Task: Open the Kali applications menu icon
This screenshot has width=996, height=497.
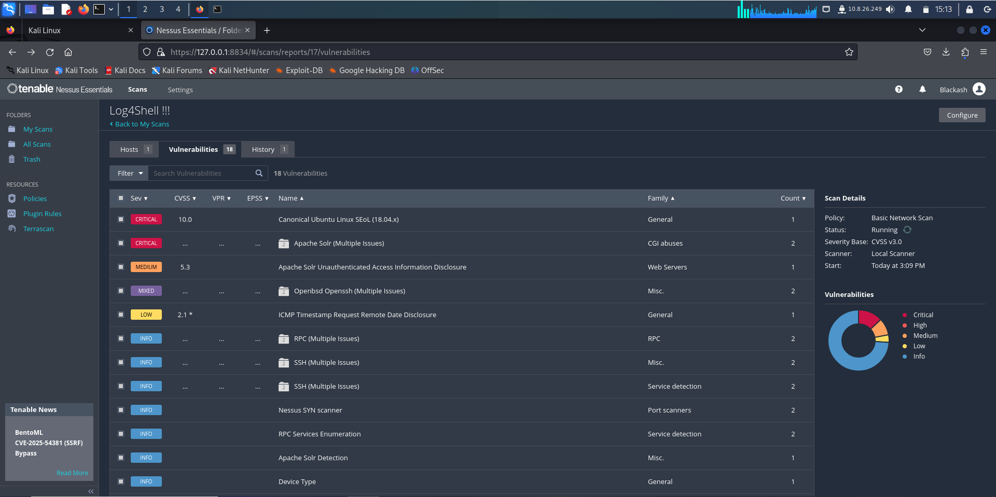Action: click(x=9, y=9)
